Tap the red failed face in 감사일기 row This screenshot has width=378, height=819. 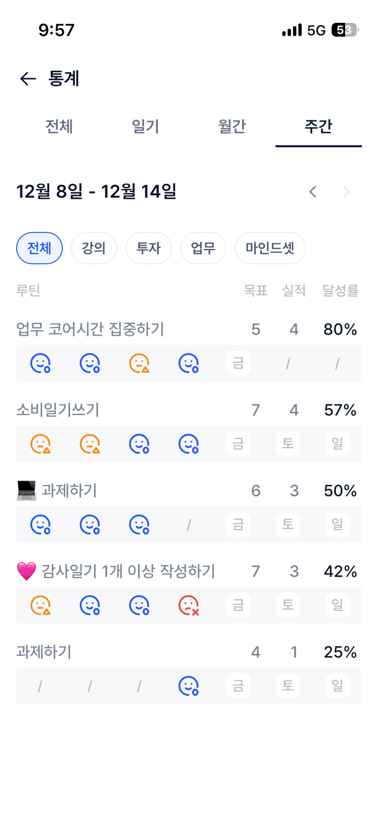pyautogui.click(x=188, y=605)
